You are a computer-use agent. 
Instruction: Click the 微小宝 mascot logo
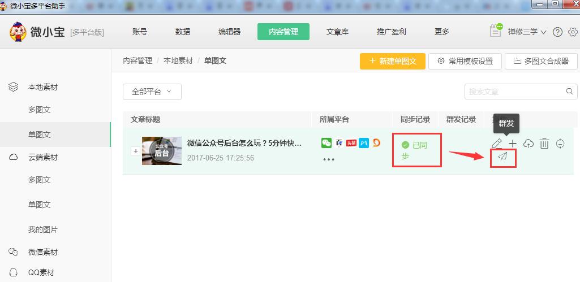18,32
